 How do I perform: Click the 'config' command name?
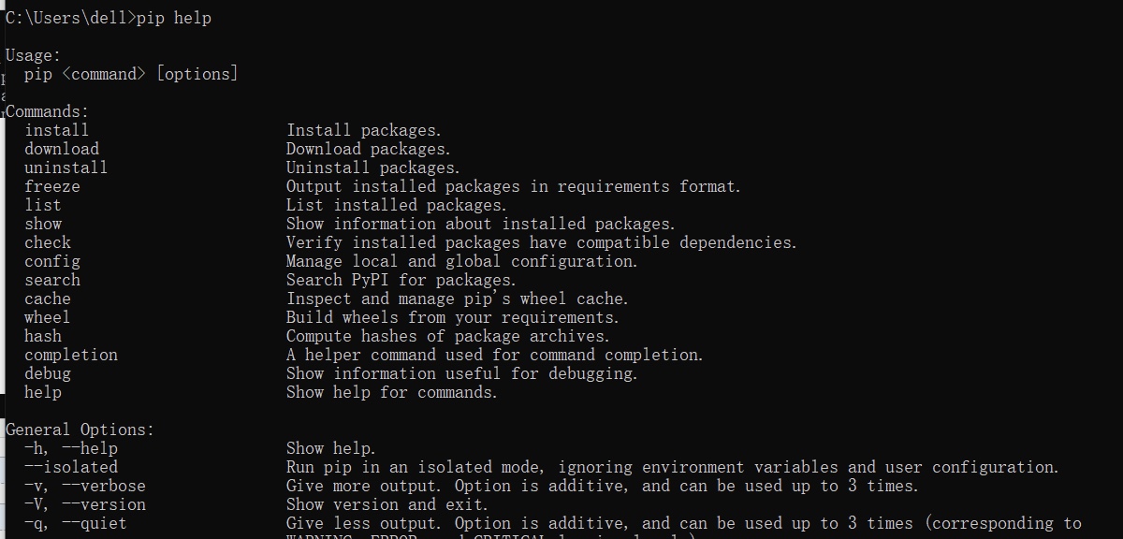(x=52, y=261)
